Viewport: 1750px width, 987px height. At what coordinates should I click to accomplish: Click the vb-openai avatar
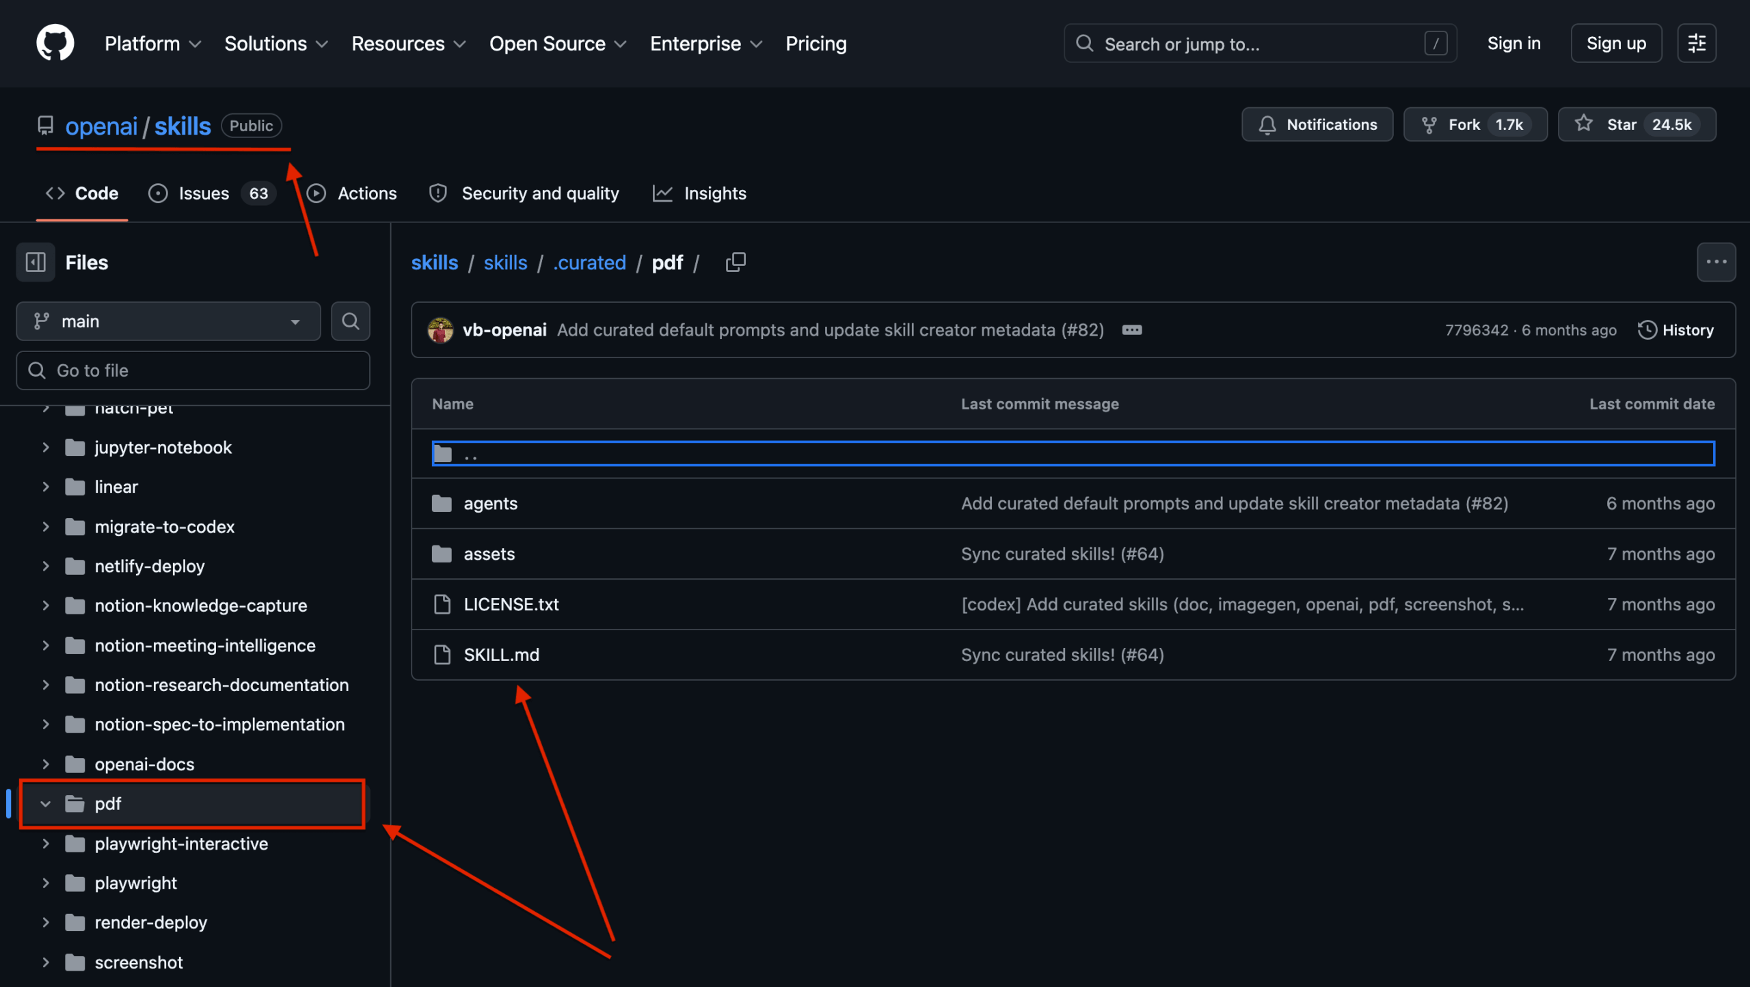point(440,330)
